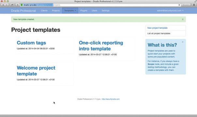Click the bold Scope word in help panel
197x117 pixels.
(x=151, y=64)
